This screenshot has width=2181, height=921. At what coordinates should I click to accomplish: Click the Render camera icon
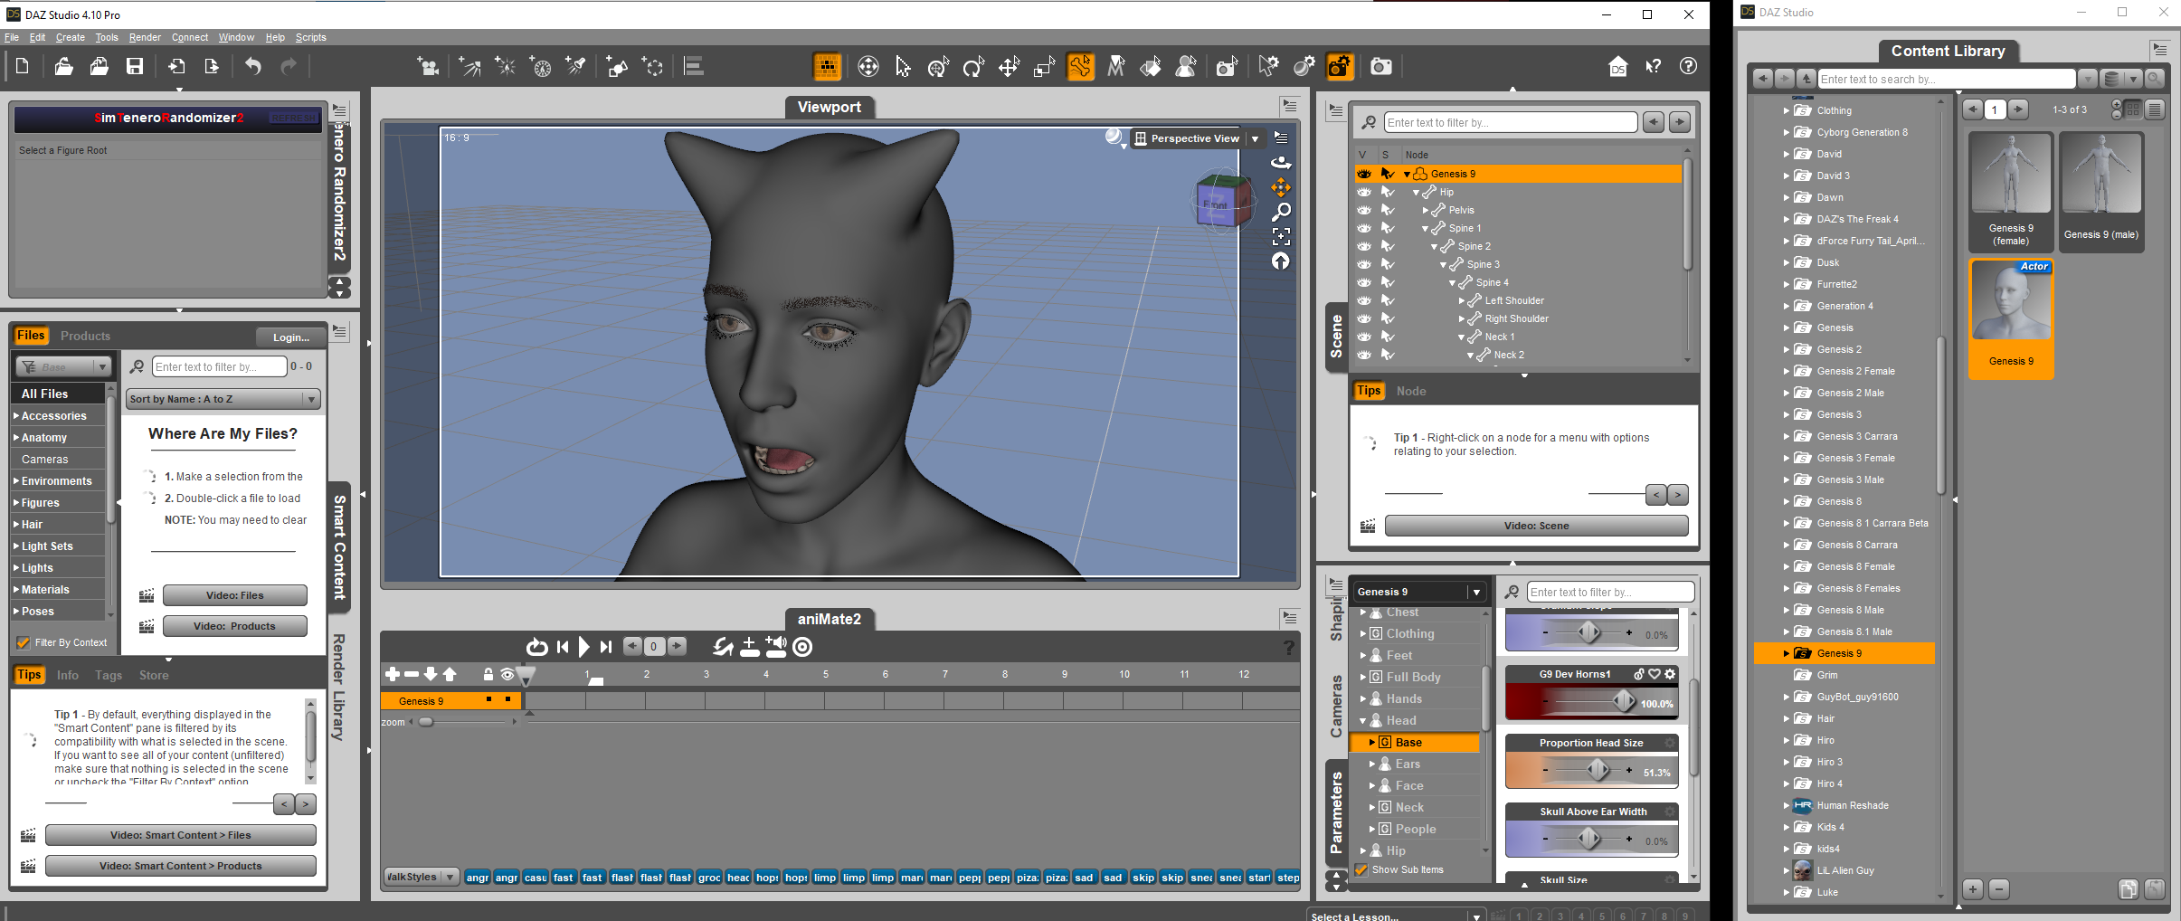pyautogui.click(x=1380, y=66)
